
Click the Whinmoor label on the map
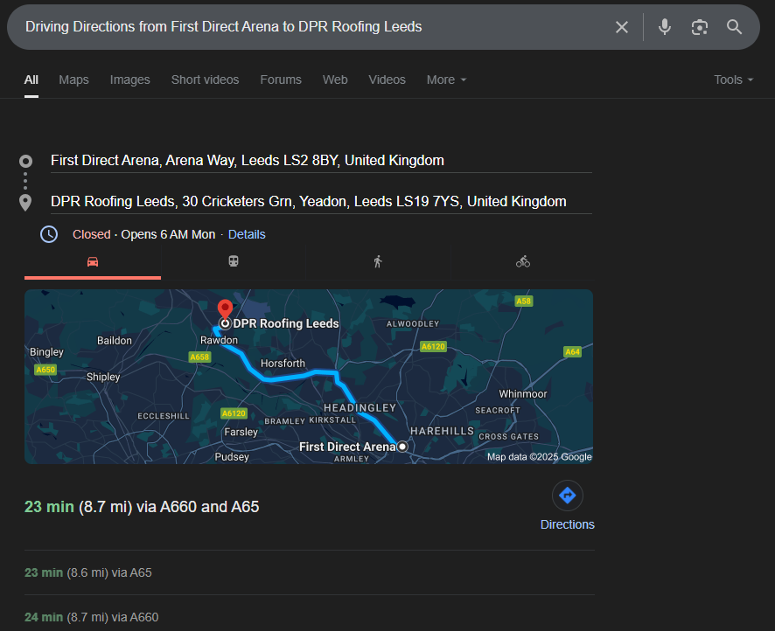(523, 394)
